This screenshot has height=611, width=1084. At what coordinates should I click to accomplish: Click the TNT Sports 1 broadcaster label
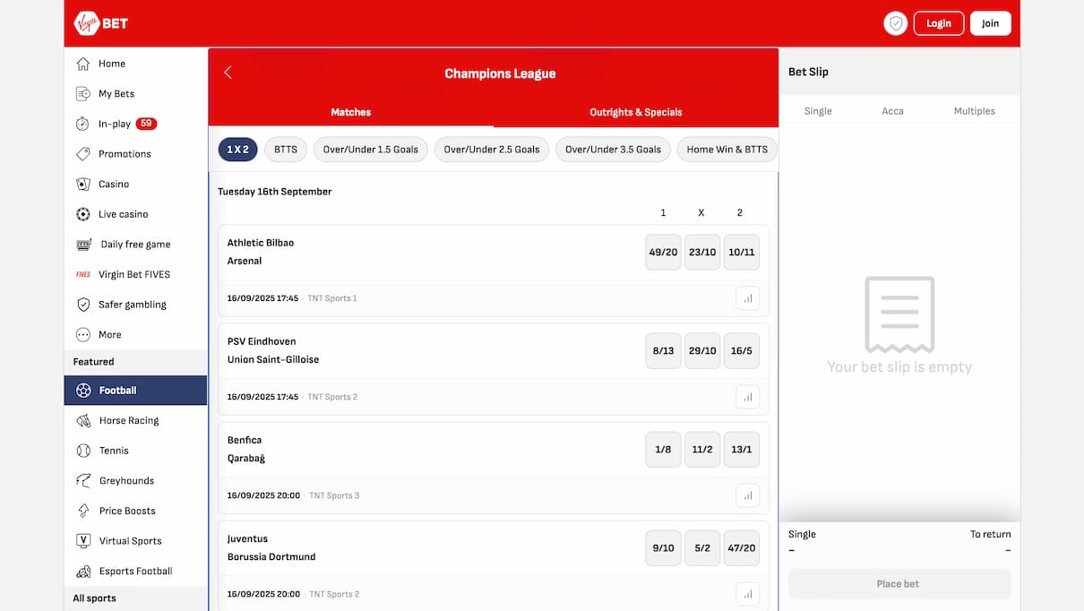tap(332, 298)
